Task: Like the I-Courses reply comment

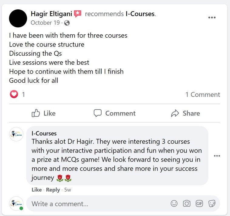Action: tap(37, 190)
